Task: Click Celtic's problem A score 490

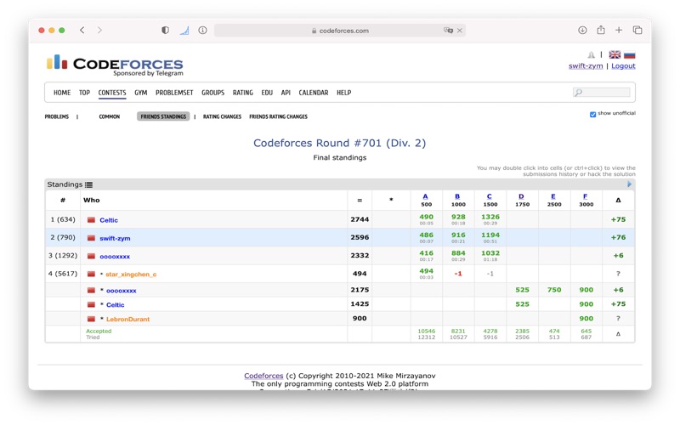Action: tap(427, 217)
